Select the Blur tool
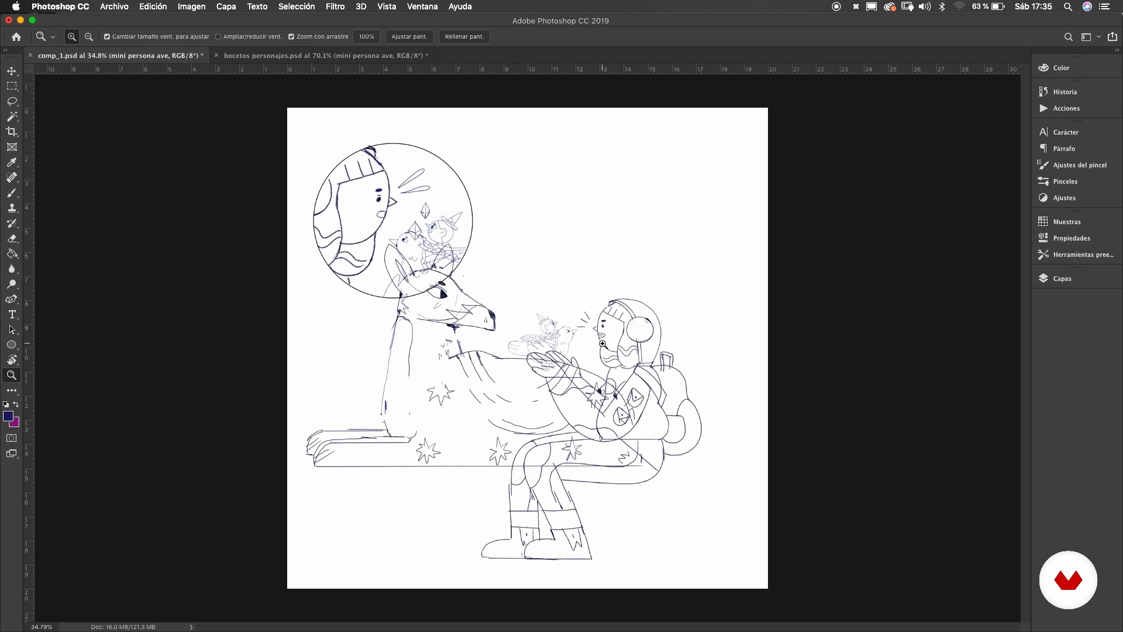Screen dimensions: 1123x632 tap(12, 269)
